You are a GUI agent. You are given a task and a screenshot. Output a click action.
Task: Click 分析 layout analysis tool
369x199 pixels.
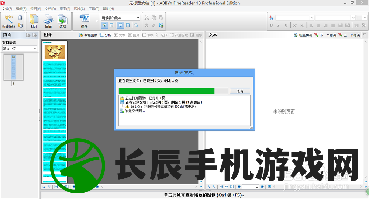click(x=106, y=35)
